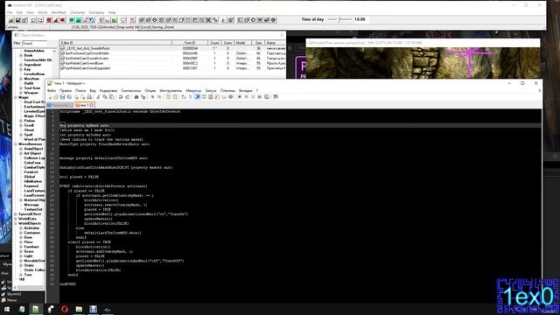Collapse the Magic category in Object tree
The width and height of the screenshot is (560, 315).
click(x=16, y=97)
